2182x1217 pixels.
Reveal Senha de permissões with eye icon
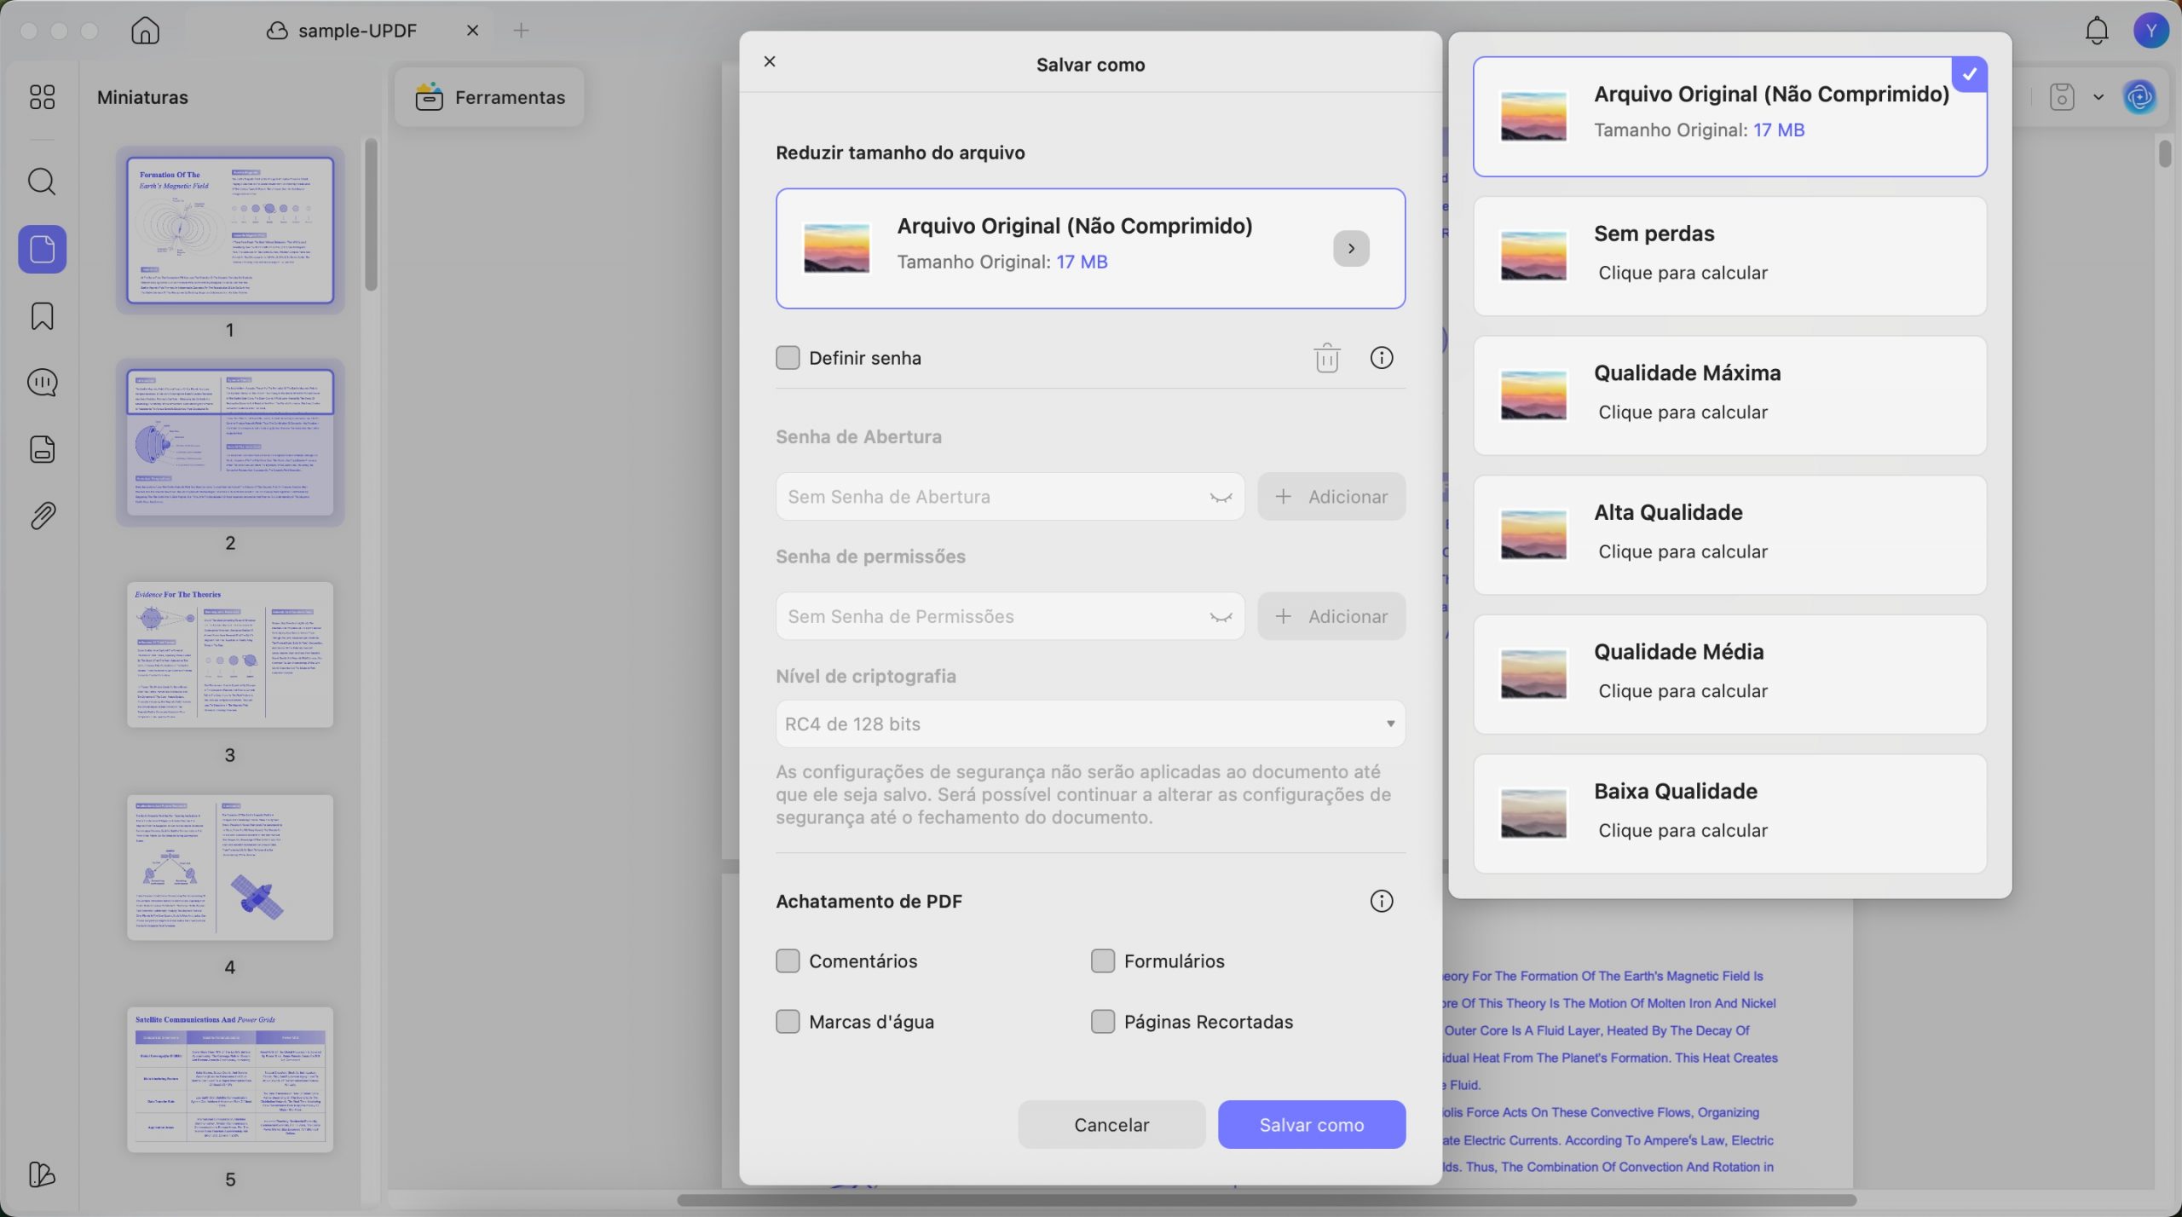pyautogui.click(x=1221, y=617)
